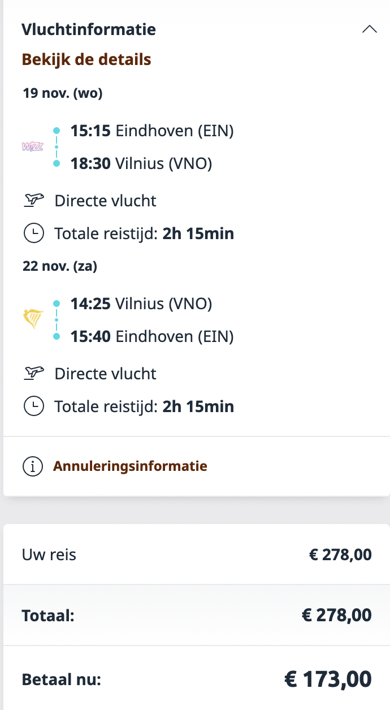Screen dimensions: 390x710
Task: Click the outbound Directe vlucht plane icon
Action: (34, 200)
